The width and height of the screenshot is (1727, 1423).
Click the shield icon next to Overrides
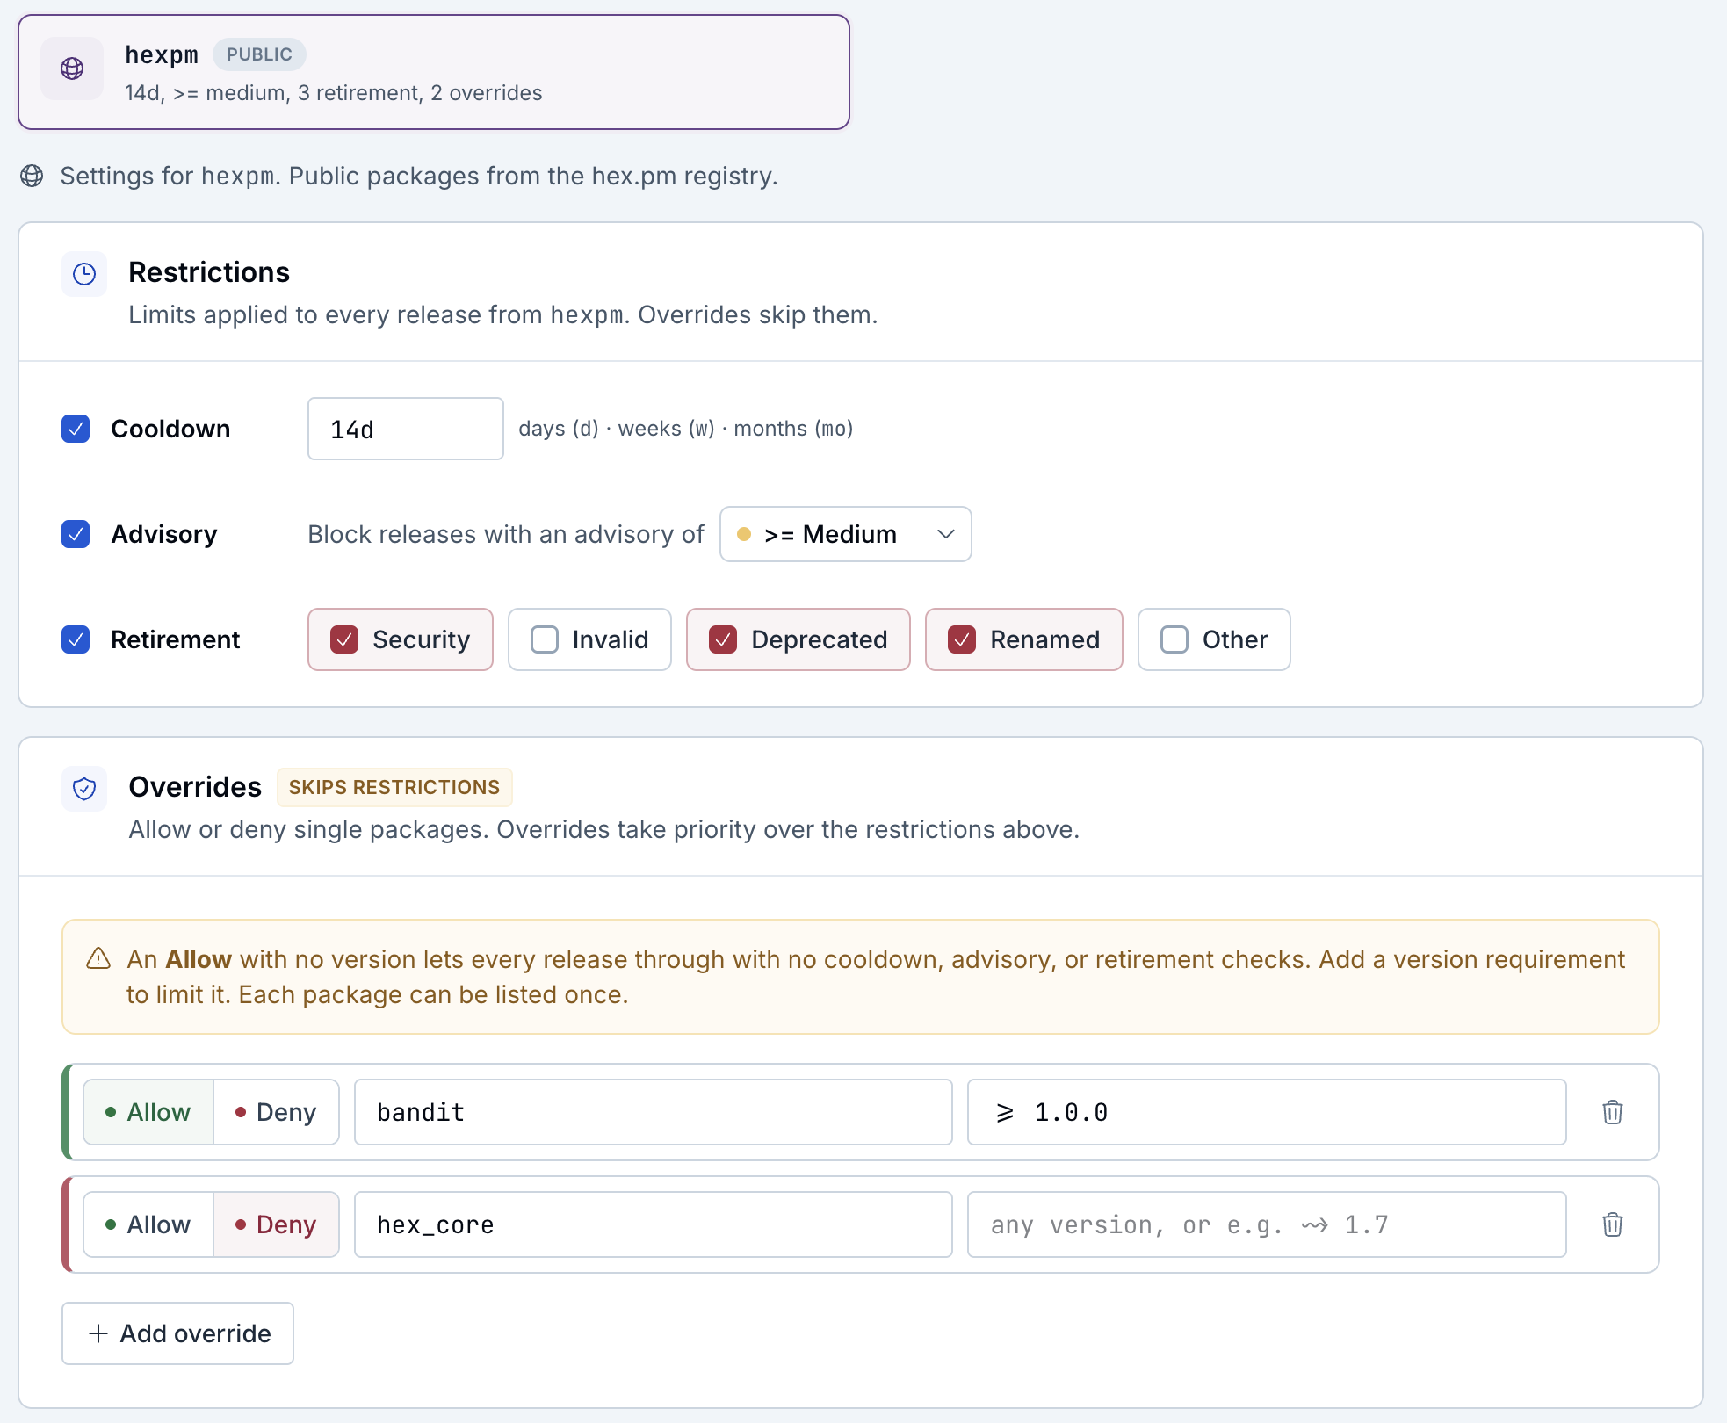84,789
